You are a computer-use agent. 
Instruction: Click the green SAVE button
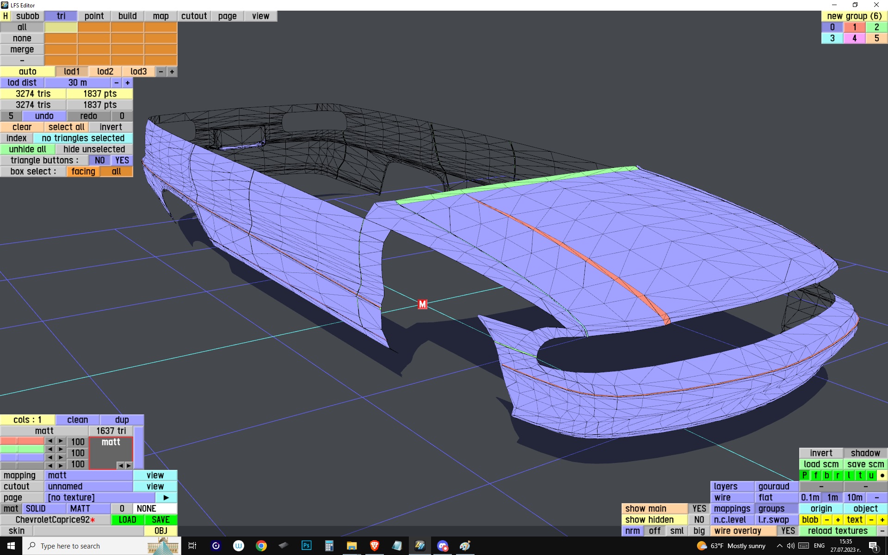160,520
